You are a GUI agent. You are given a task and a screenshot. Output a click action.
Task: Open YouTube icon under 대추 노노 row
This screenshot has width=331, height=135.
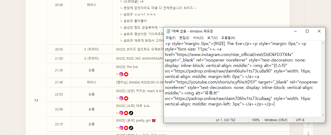126,113
